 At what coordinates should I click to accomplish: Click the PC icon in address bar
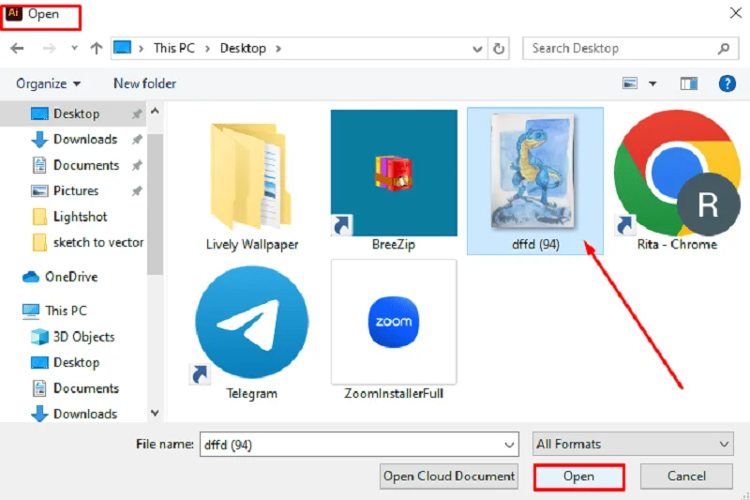tap(123, 48)
